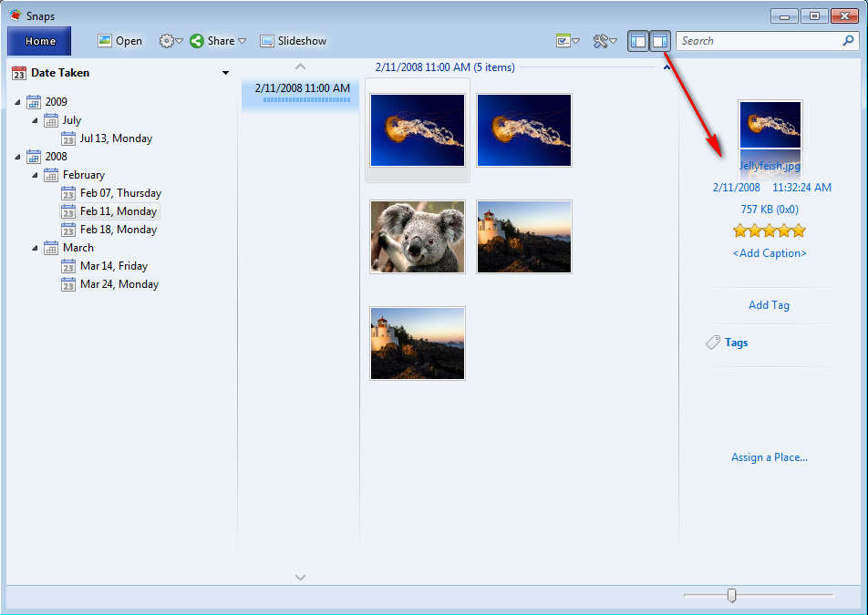Select the lighthouse thumbnail in the third row
Viewport: 868px width, 615px height.
[418, 343]
